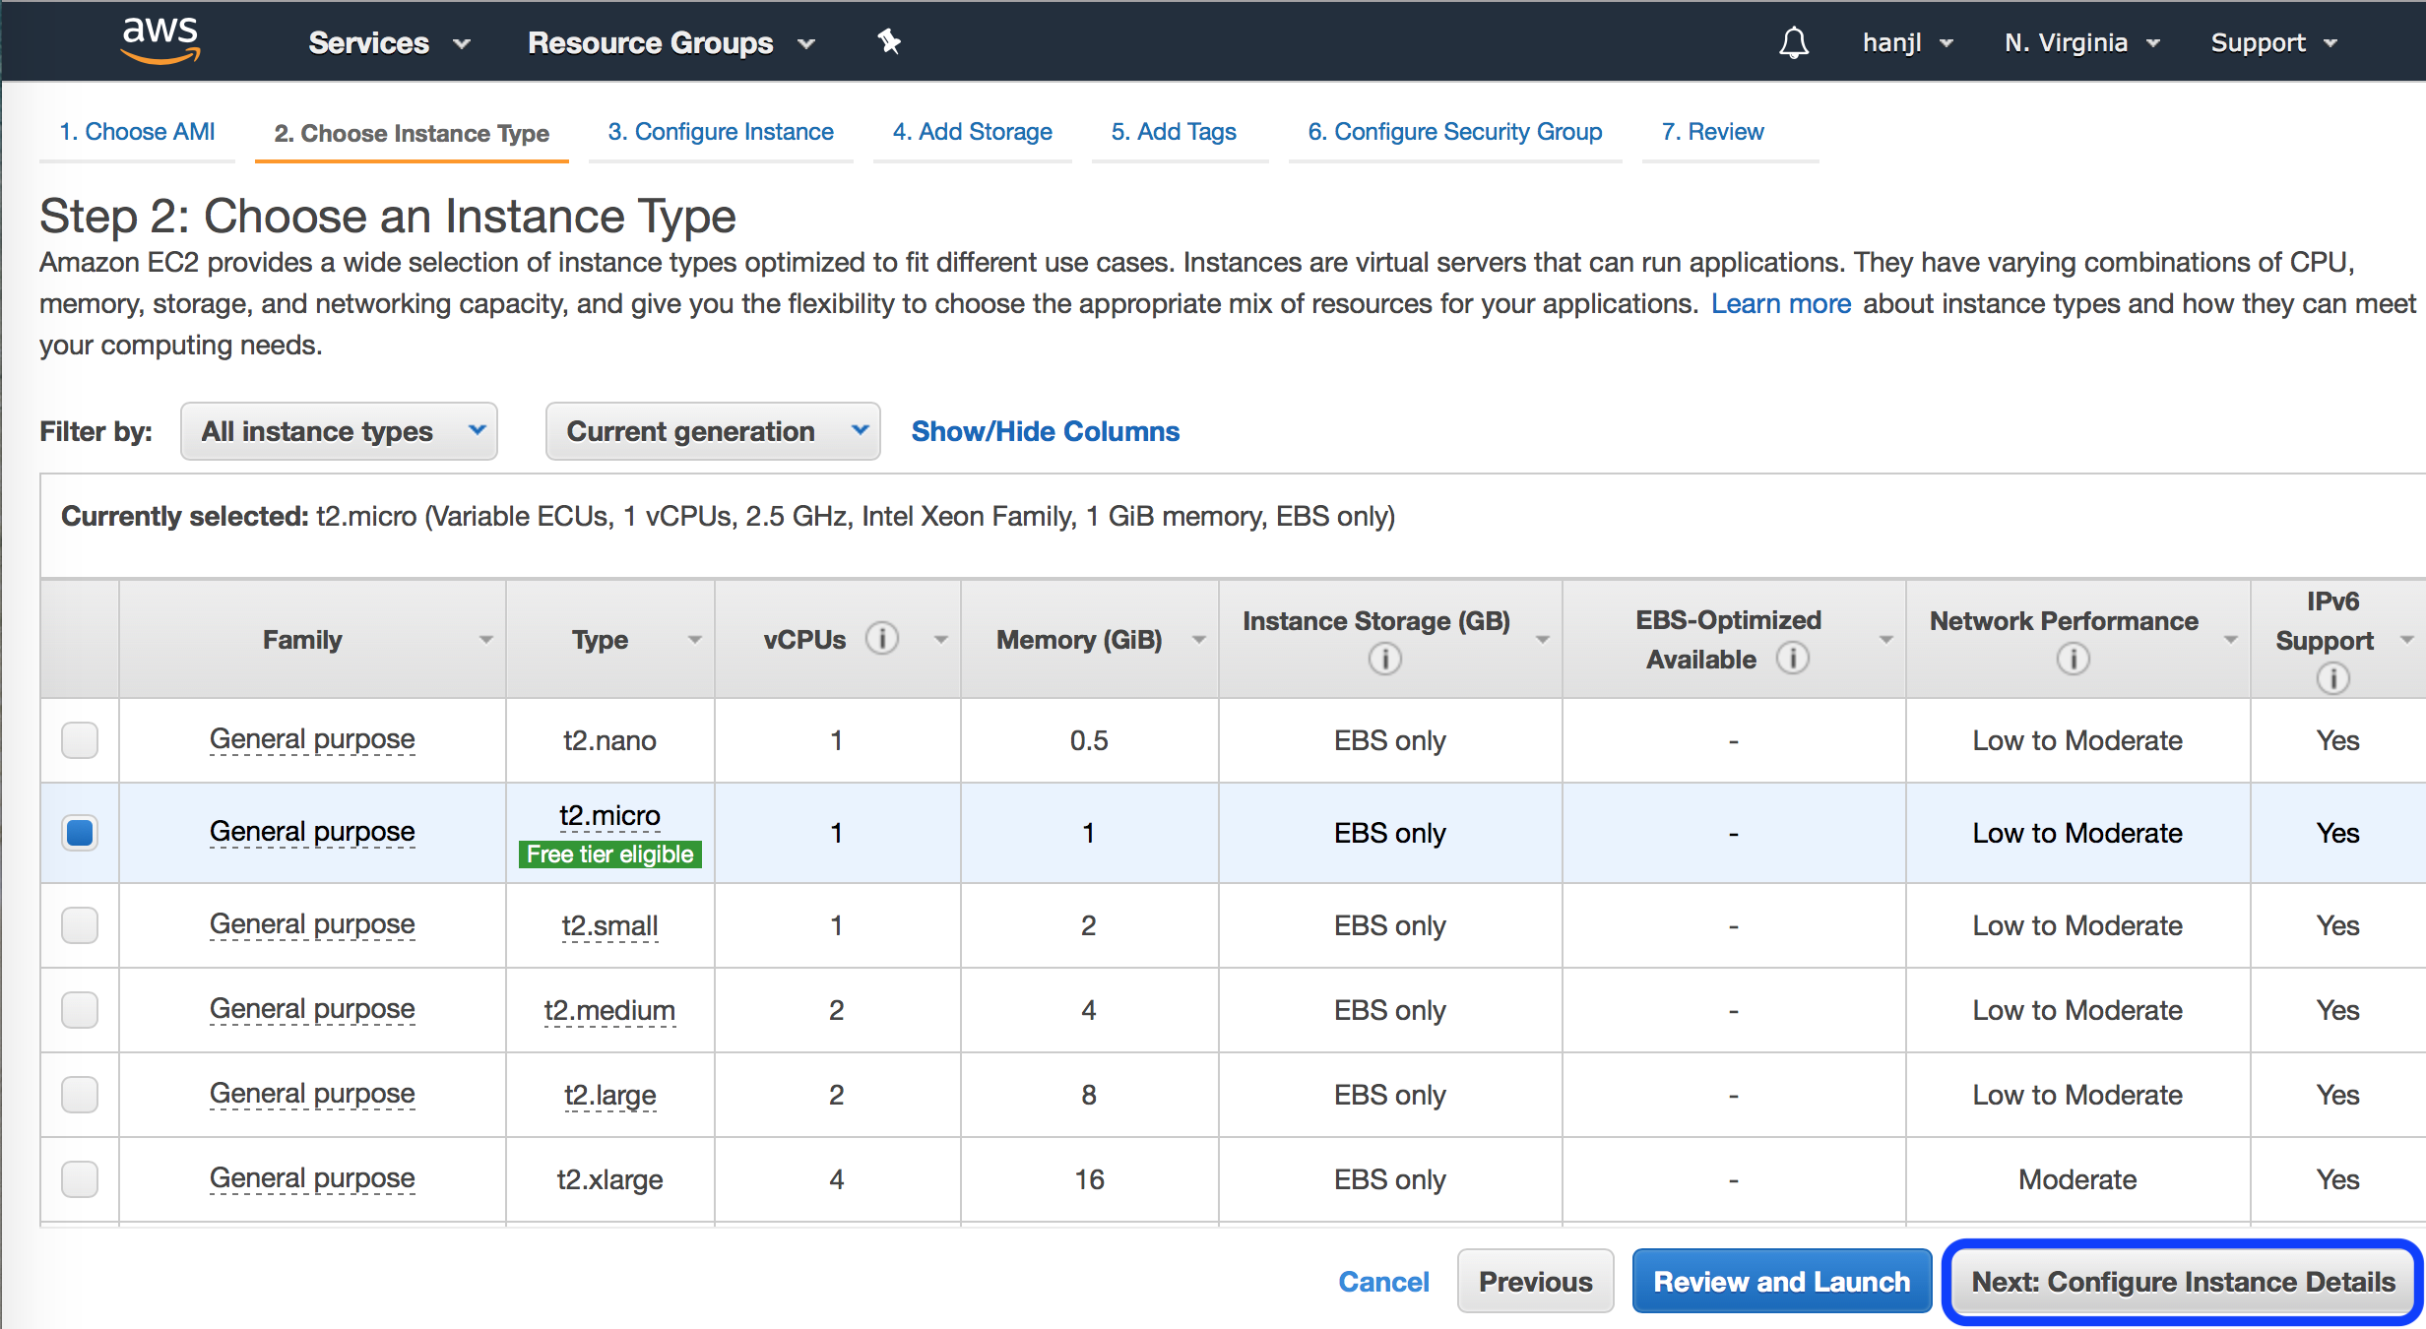
Task: Click the Show/Hide Columns link
Action: (1045, 431)
